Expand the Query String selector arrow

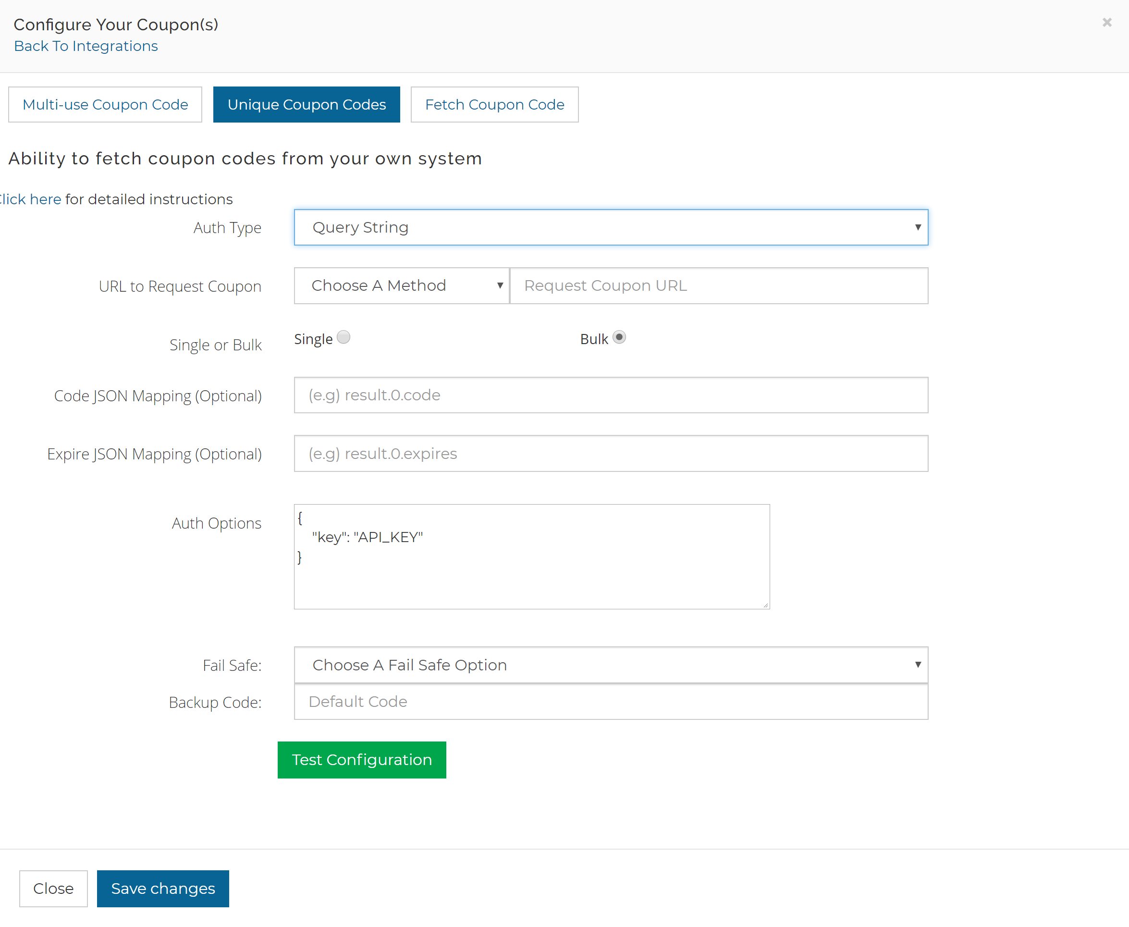[x=918, y=227]
